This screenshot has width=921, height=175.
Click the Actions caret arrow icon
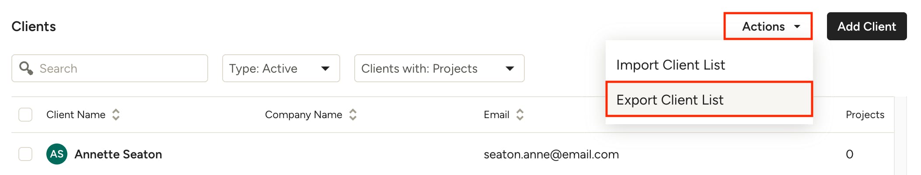[x=797, y=27]
